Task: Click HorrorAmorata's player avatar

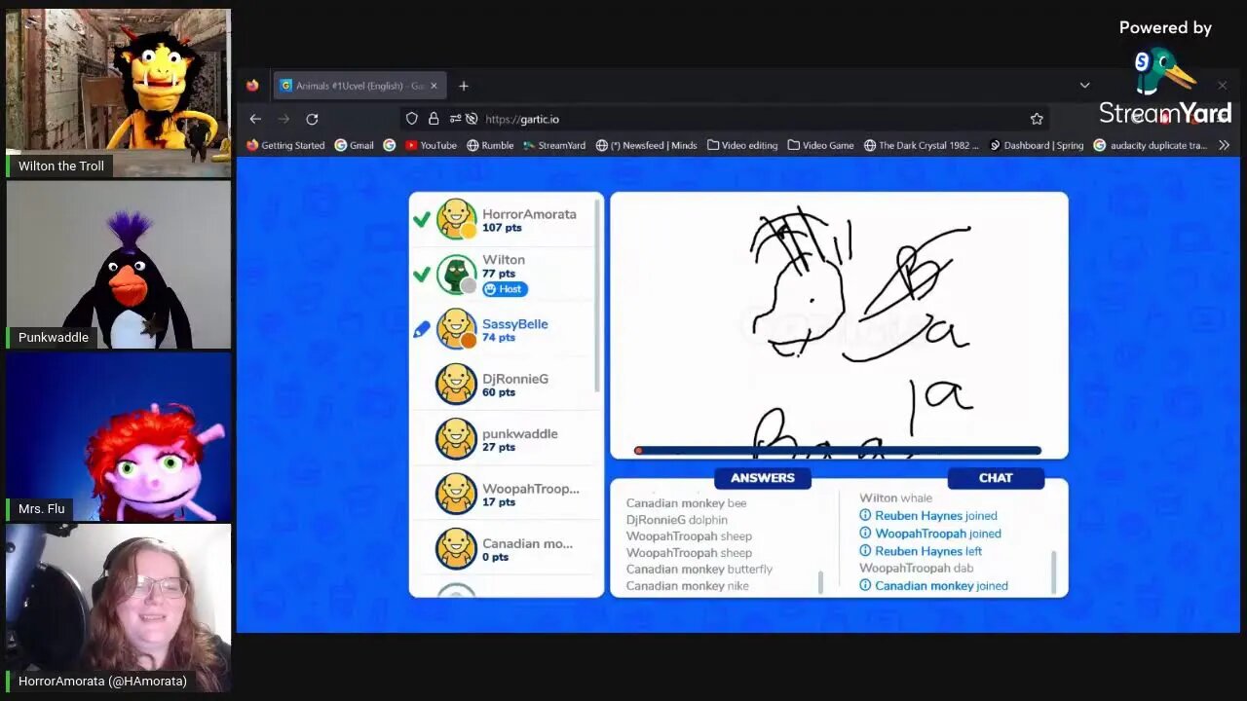Action: coord(456,219)
